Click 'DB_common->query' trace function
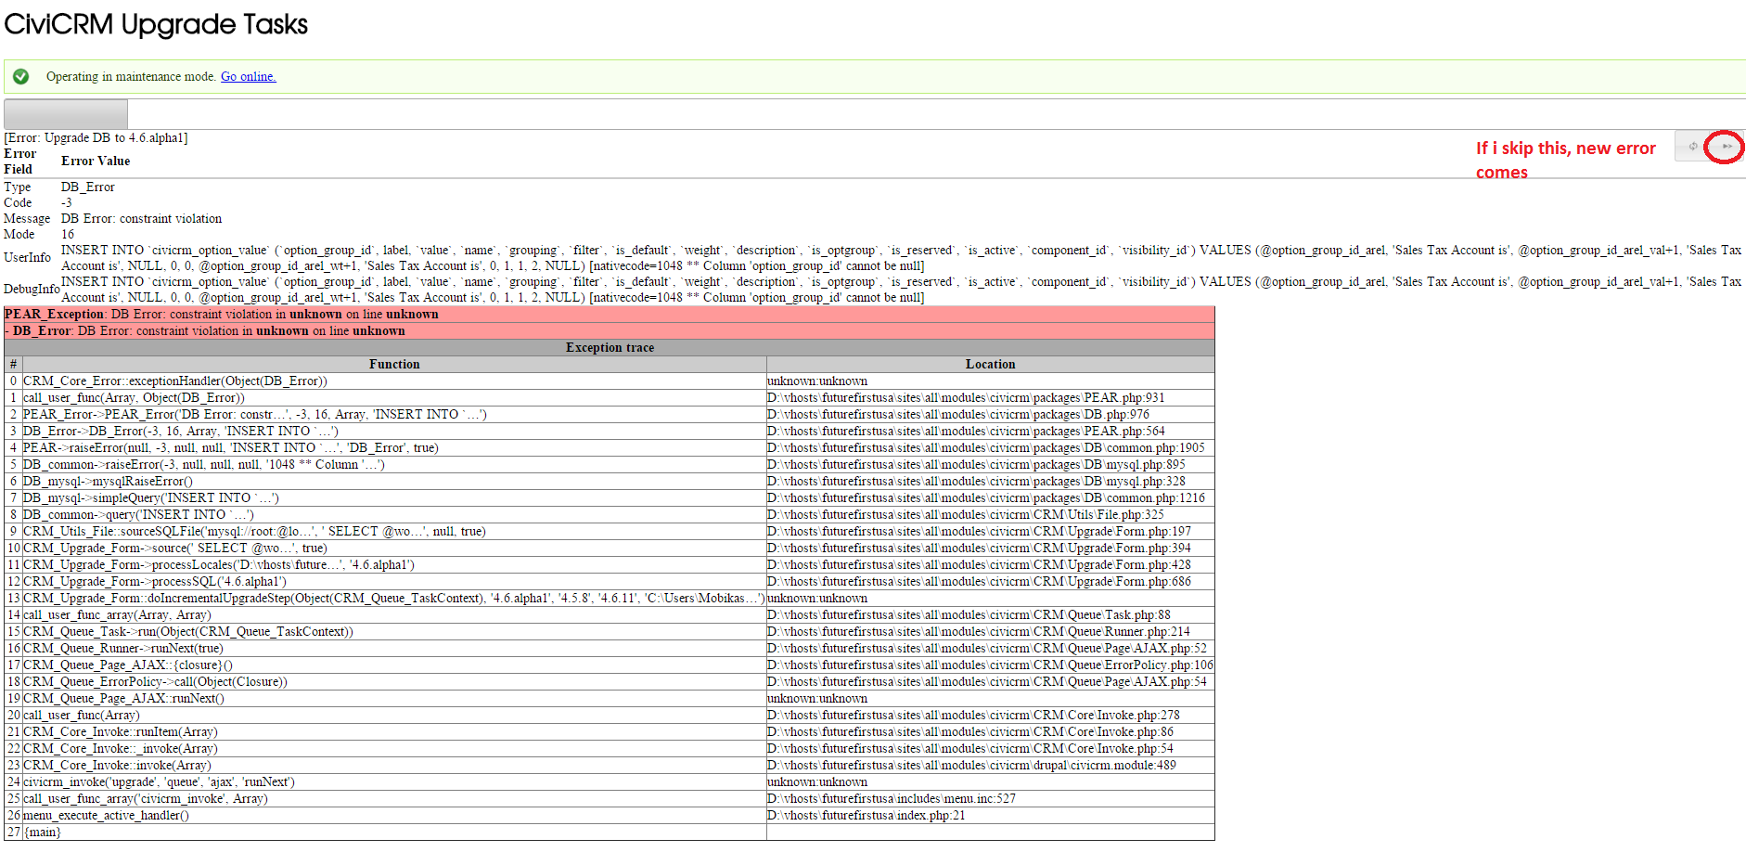 click(x=139, y=514)
